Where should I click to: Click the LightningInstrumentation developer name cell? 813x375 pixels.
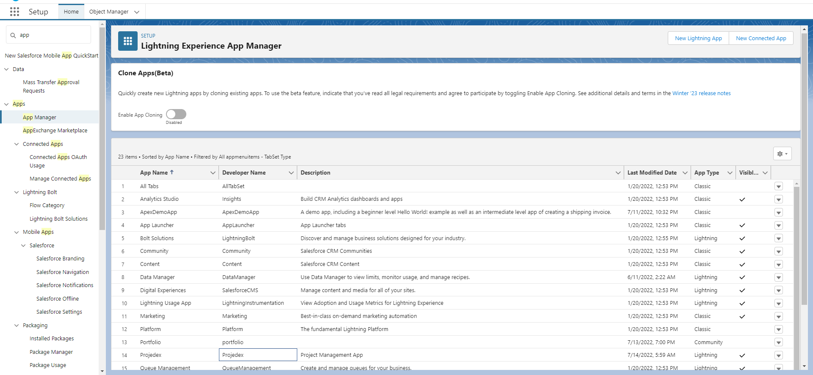click(x=253, y=303)
